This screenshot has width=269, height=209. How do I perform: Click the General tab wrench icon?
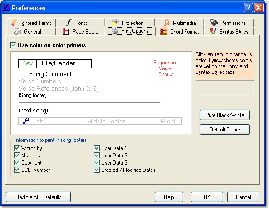18,31
